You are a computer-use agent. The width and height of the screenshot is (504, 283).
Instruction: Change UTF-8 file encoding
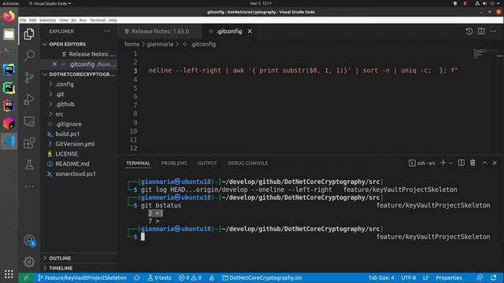pyautogui.click(x=408, y=277)
